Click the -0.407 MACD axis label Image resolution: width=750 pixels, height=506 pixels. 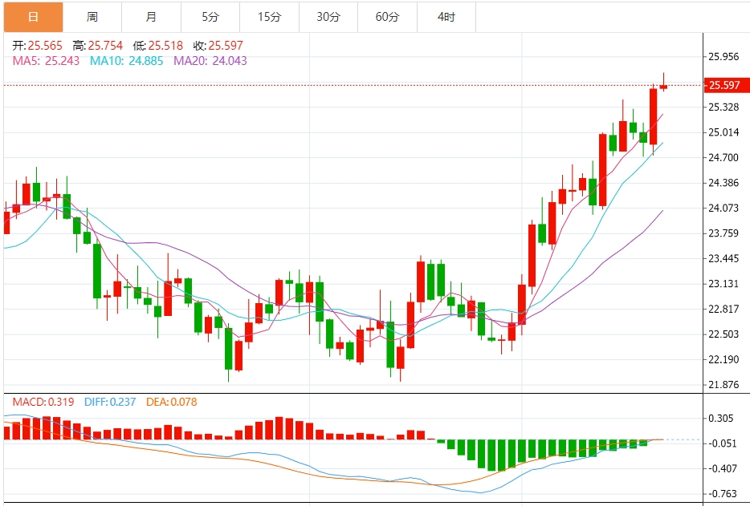[x=721, y=469]
